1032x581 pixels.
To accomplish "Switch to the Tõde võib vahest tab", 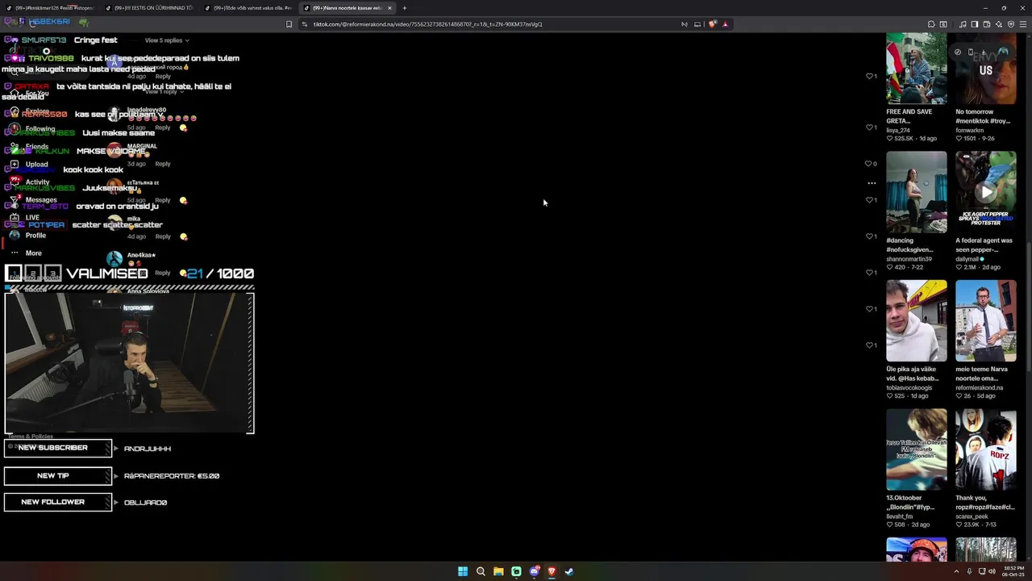I will click(248, 8).
